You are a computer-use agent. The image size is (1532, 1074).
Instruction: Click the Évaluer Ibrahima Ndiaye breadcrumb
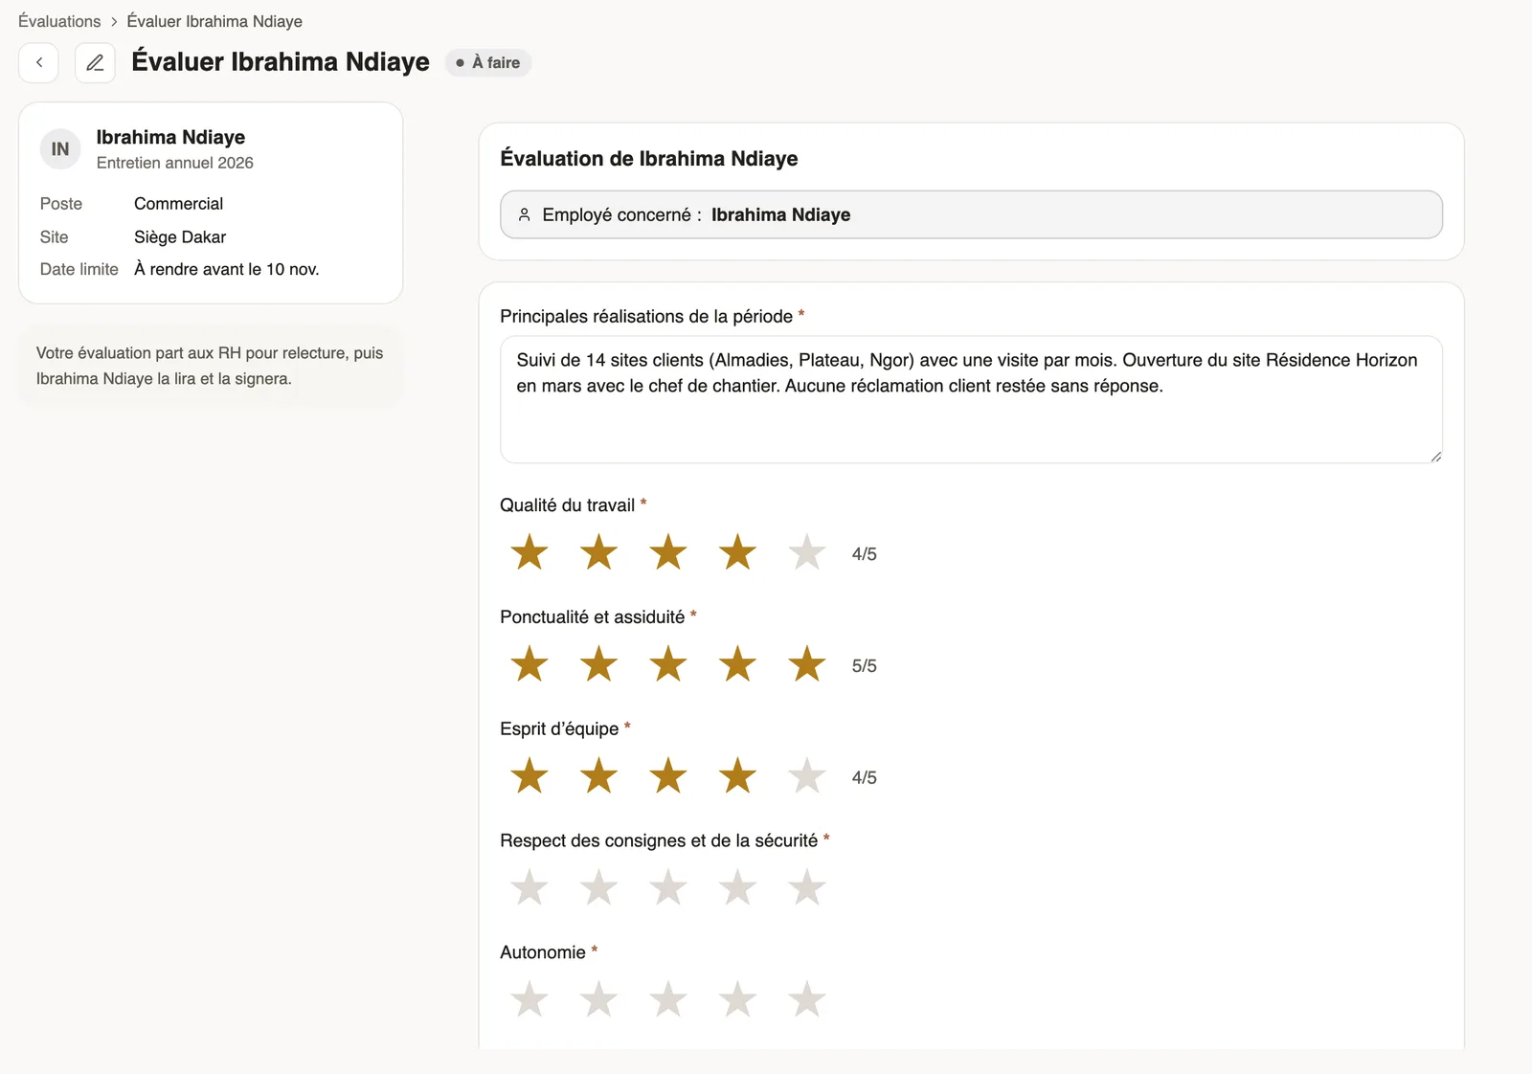[x=214, y=21]
